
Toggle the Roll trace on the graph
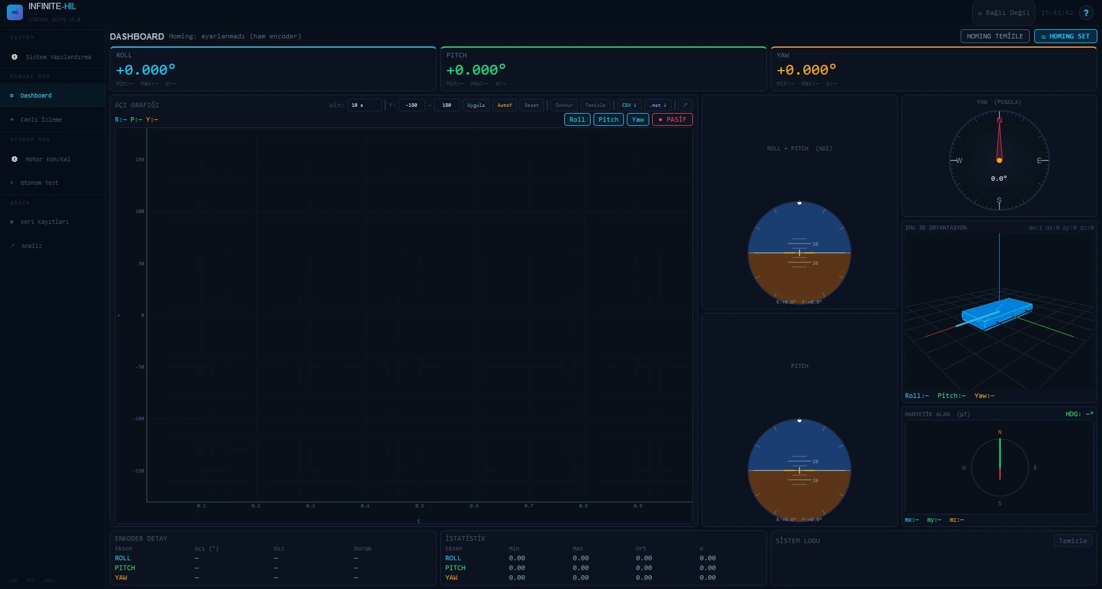coord(577,119)
